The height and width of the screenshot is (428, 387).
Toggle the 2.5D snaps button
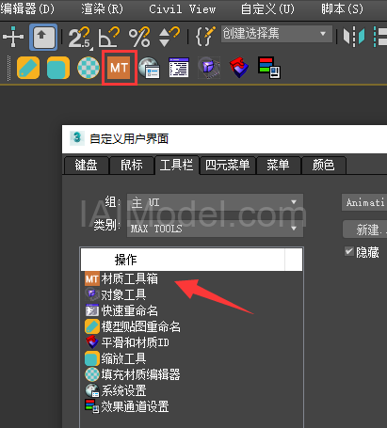click(79, 38)
